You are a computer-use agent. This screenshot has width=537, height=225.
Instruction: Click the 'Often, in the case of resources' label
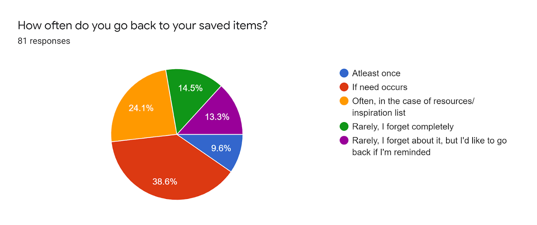[413, 101]
